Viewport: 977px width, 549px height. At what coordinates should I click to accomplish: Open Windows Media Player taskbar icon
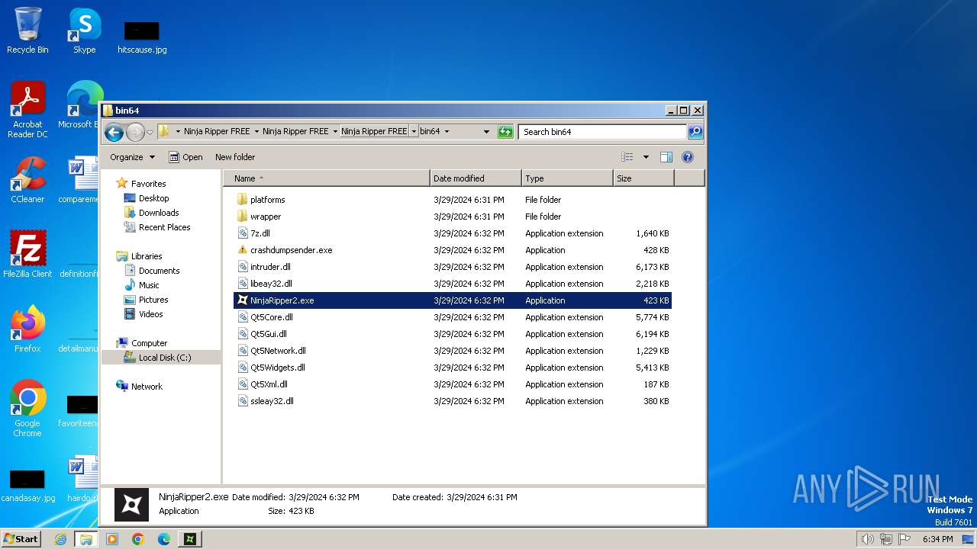[112, 539]
